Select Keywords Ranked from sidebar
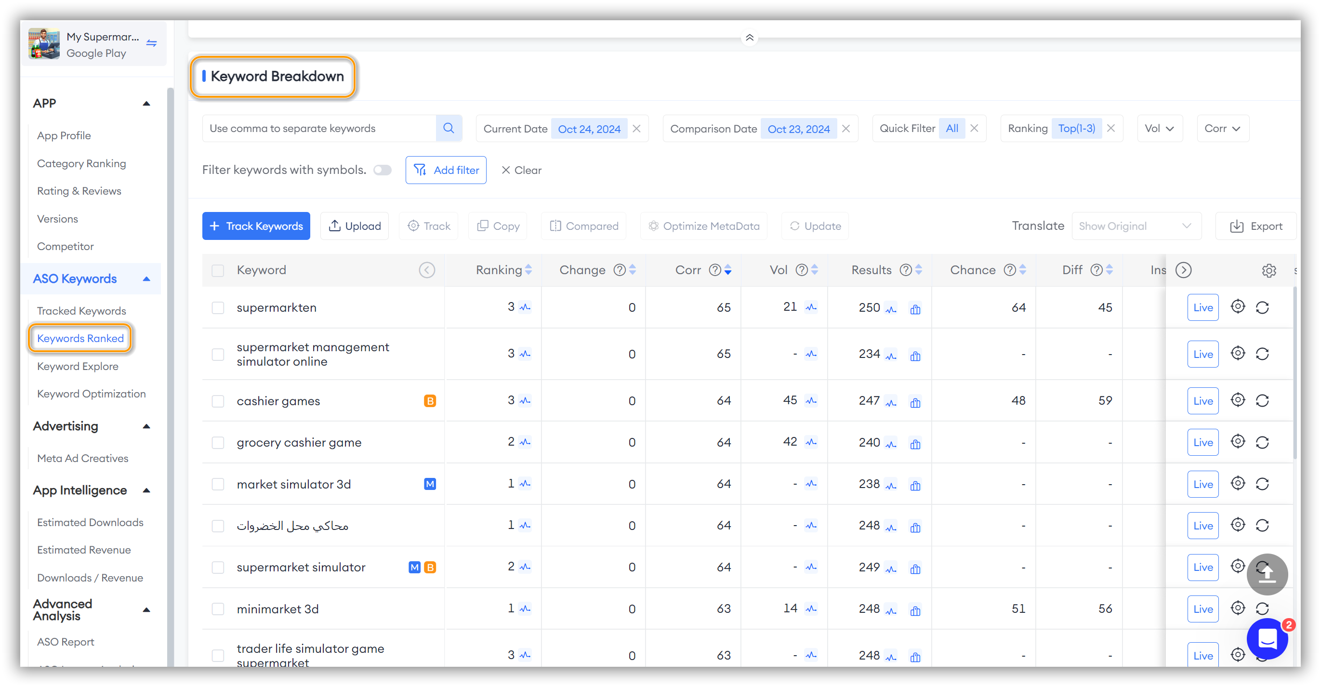1321x687 pixels. point(79,338)
